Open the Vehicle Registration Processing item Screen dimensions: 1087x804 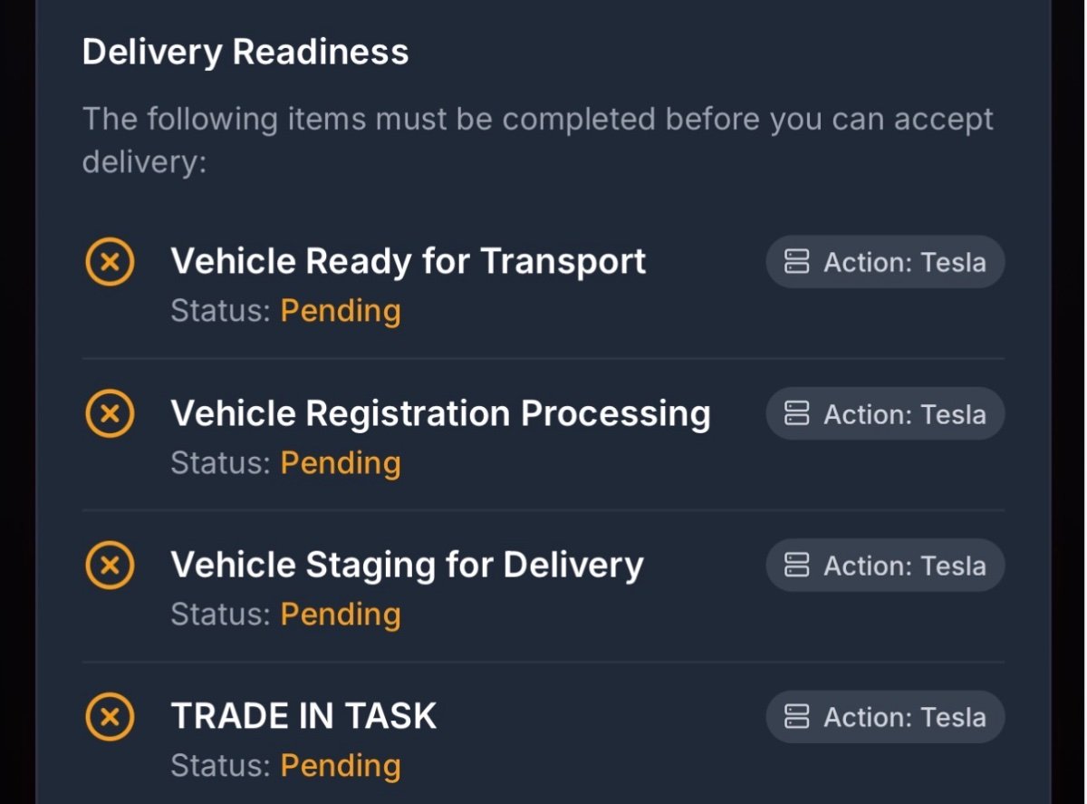(440, 414)
